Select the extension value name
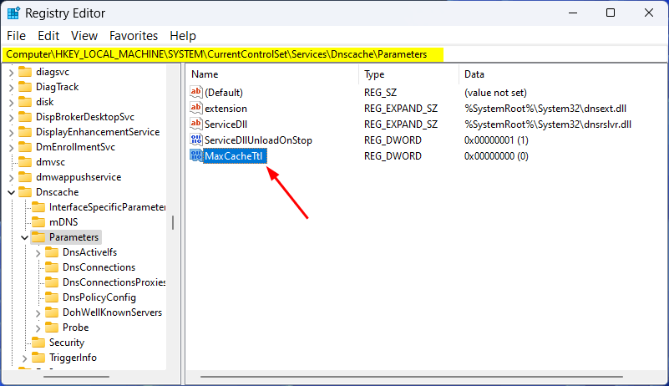Screen dimensions: 669x386 click(226, 109)
